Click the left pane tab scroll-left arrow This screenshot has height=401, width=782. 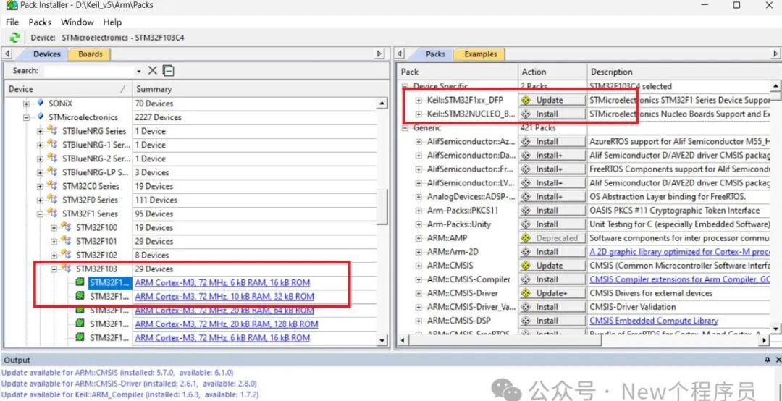[x=7, y=54]
